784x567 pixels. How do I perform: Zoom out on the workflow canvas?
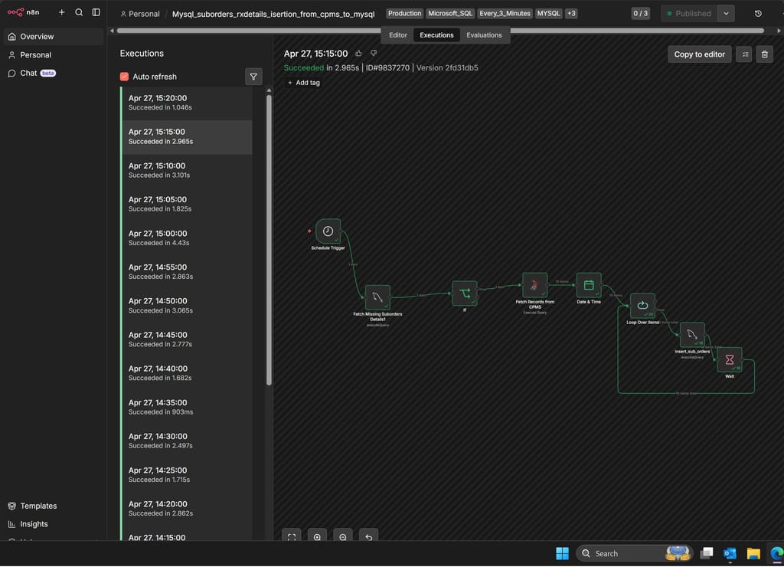pyautogui.click(x=343, y=537)
